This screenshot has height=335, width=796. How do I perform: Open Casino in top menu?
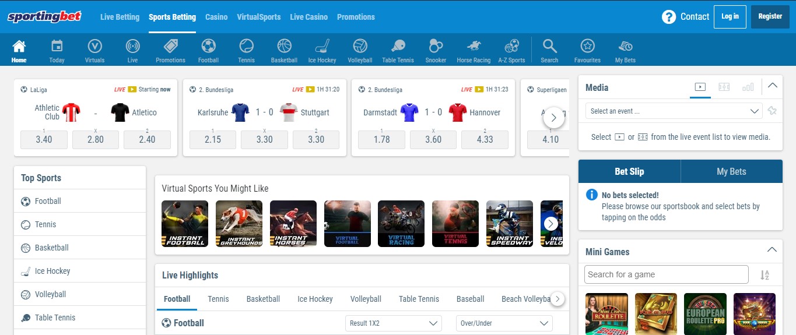tap(216, 17)
